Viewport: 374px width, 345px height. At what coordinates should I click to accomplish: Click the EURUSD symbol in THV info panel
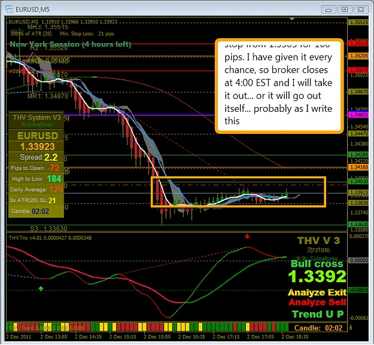click(x=38, y=136)
